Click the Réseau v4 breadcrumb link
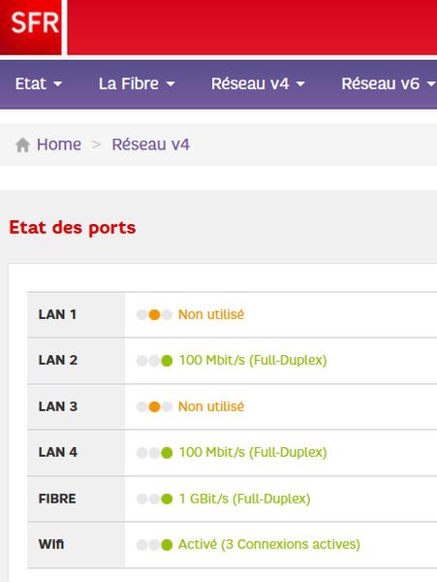Image resolution: width=437 pixels, height=582 pixels. 151,145
